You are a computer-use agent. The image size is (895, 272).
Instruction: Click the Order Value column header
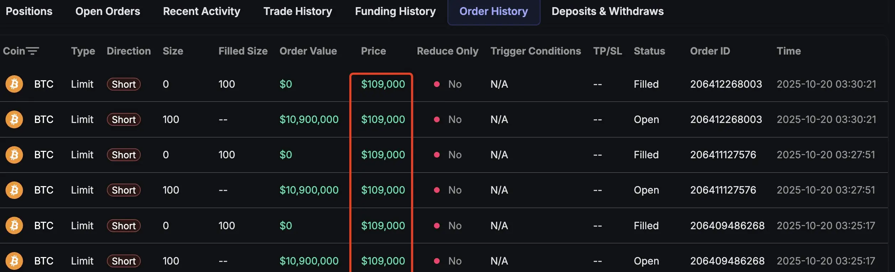(308, 51)
